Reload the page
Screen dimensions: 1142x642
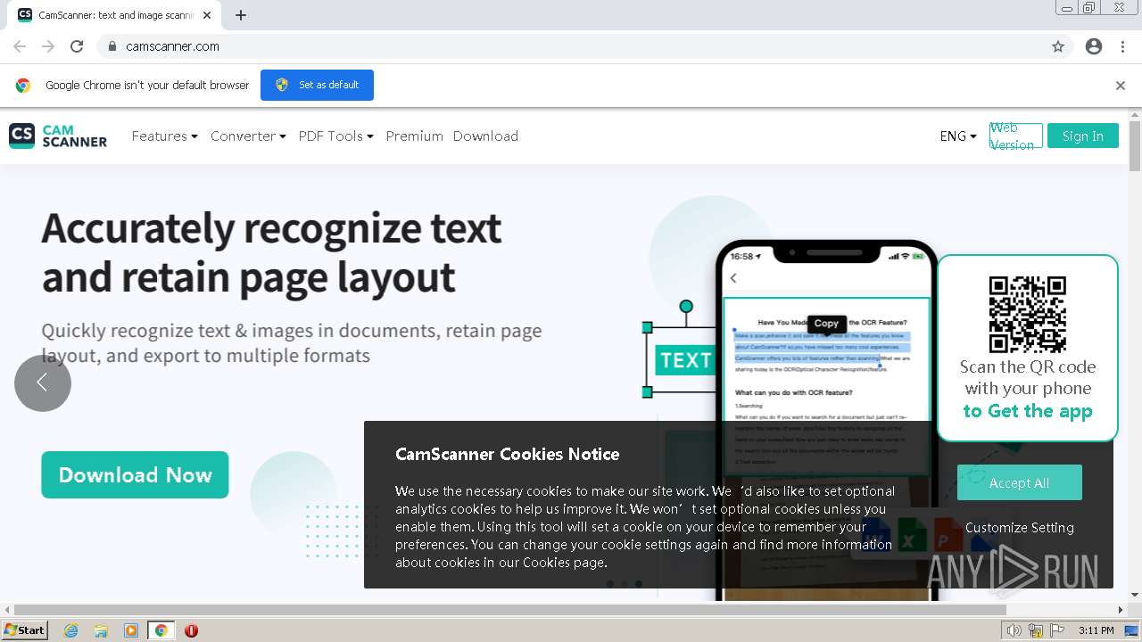[77, 46]
